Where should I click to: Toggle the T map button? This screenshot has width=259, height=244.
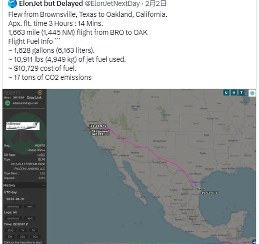click(x=241, y=93)
